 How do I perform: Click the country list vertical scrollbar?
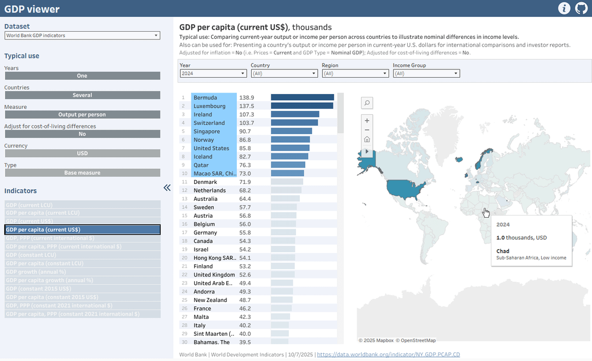point(340,218)
